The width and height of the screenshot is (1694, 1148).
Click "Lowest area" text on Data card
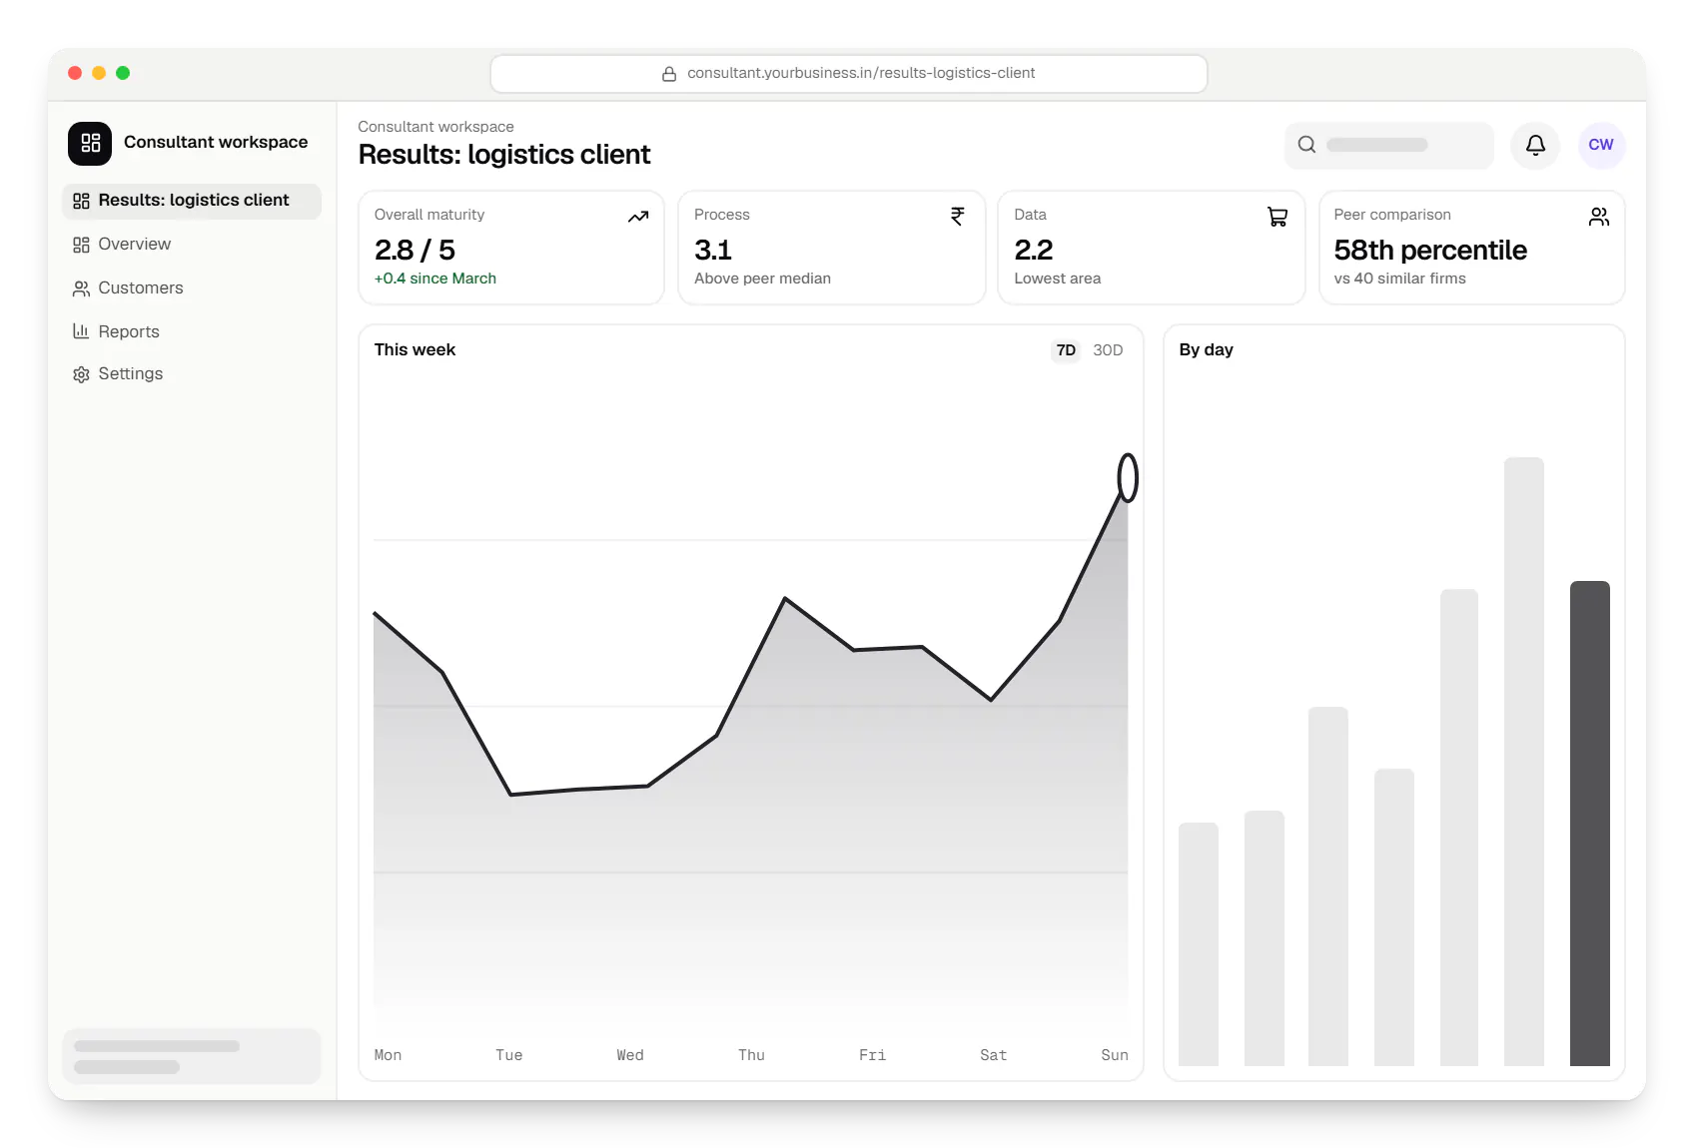tap(1058, 280)
